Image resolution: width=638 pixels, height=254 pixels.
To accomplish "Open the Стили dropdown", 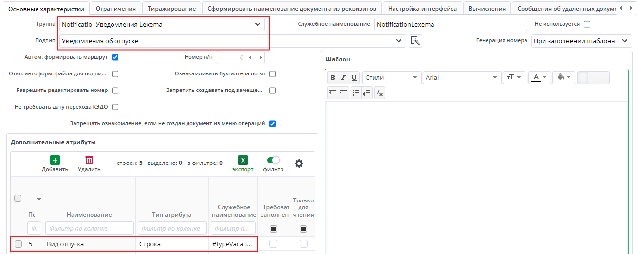I will [x=392, y=78].
